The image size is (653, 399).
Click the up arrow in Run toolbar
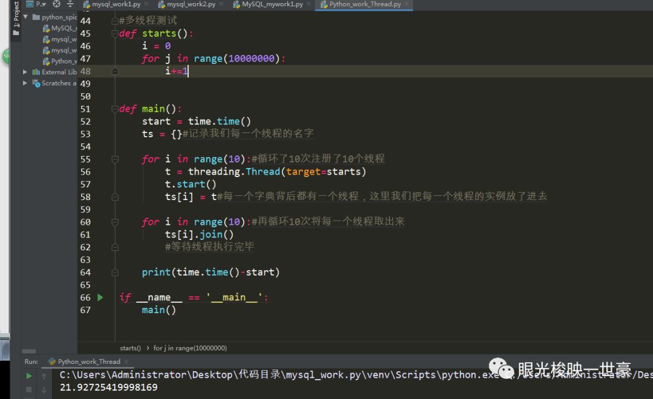coord(44,376)
